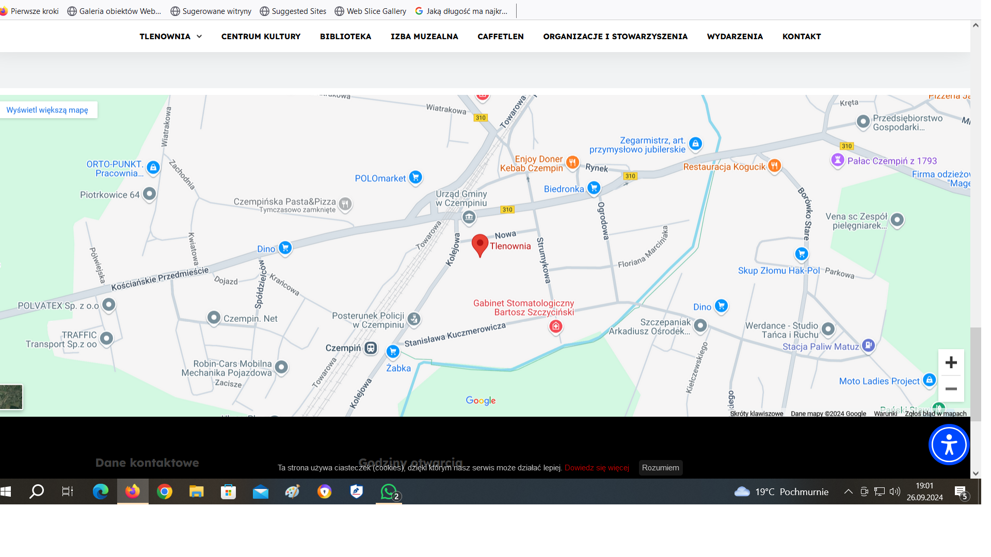Click the POLVATEX Sp. z o.o marker
The width and height of the screenshot is (991, 557).
point(108,304)
